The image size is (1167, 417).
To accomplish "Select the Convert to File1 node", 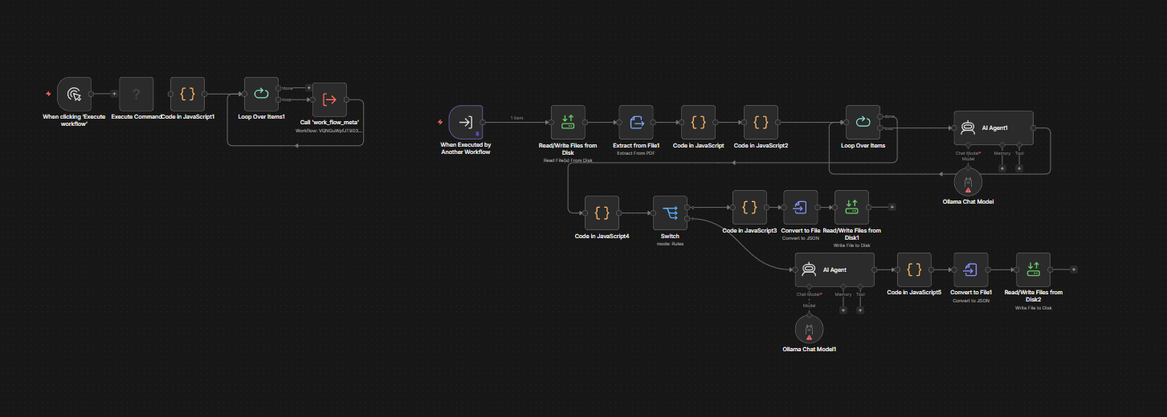I will coord(971,269).
